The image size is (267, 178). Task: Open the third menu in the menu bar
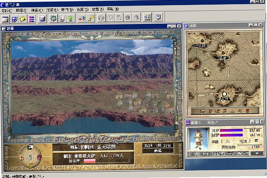[x=37, y=10]
